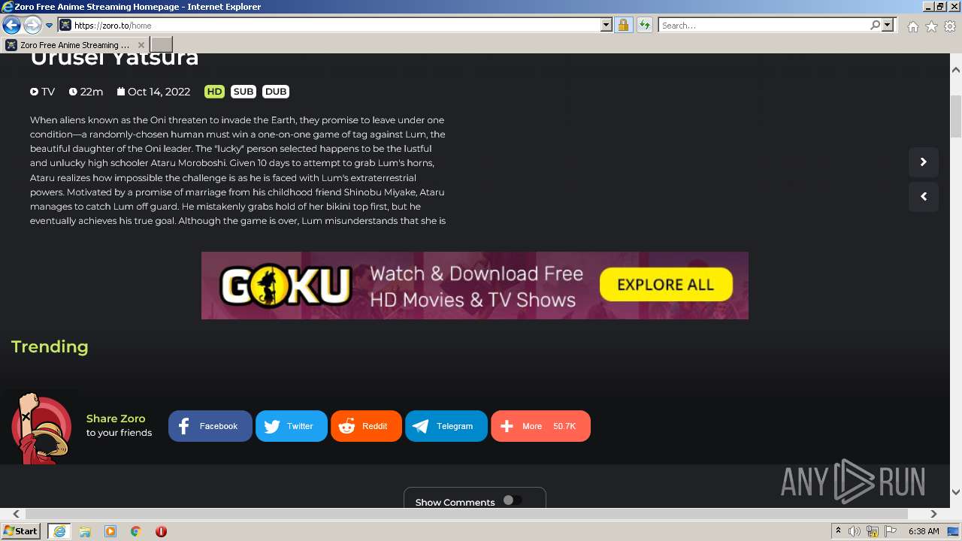
Task: Click the volume speaker tray icon
Action: point(855,531)
